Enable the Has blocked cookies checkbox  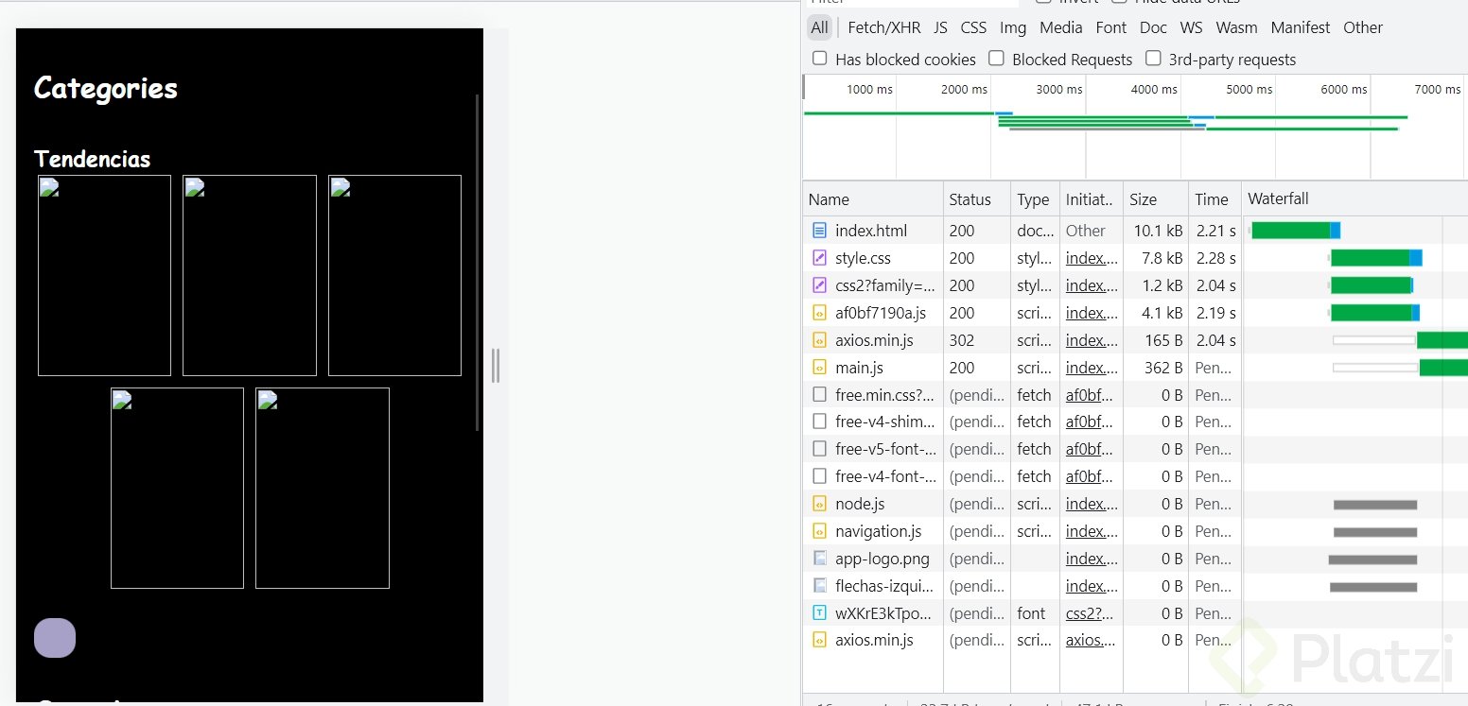pyautogui.click(x=818, y=59)
